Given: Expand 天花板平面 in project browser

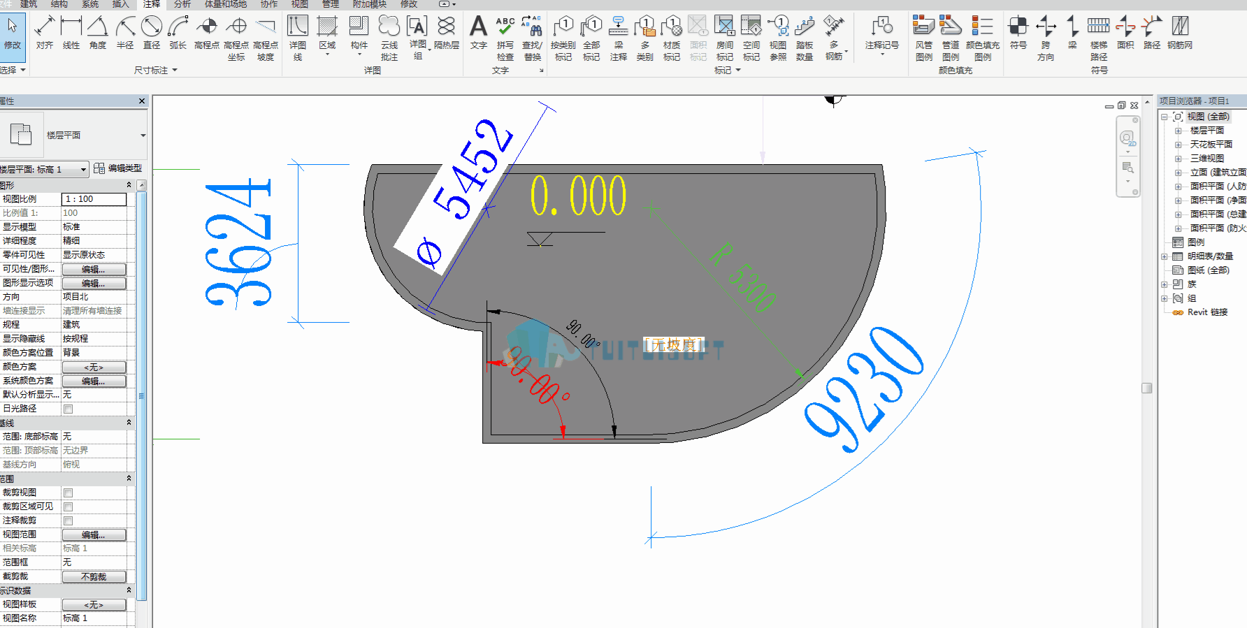Looking at the screenshot, I should (x=1178, y=145).
